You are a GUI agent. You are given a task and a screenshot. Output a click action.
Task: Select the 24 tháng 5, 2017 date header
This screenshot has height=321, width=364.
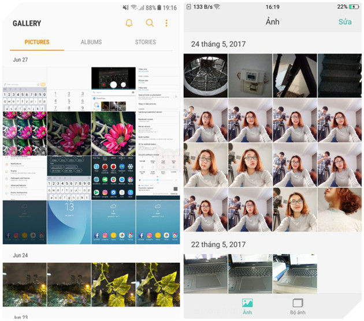(x=213, y=44)
